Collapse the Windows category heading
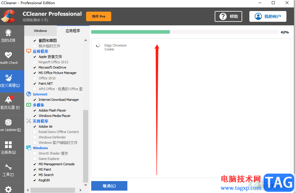The image size is (296, 193). [x=40, y=148]
